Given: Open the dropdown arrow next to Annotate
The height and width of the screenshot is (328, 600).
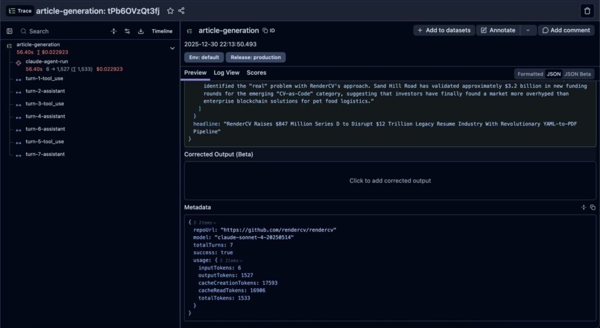Looking at the screenshot, I should coord(528,30).
